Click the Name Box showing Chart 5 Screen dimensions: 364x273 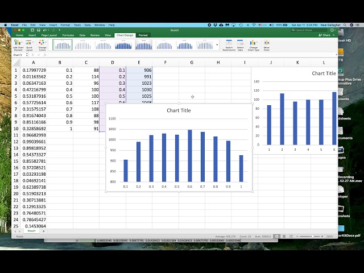coord(19,55)
